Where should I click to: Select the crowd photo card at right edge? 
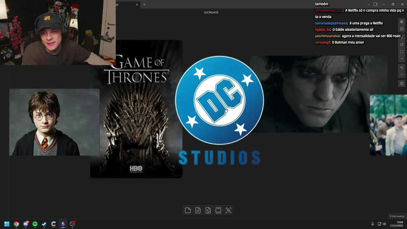point(389,125)
